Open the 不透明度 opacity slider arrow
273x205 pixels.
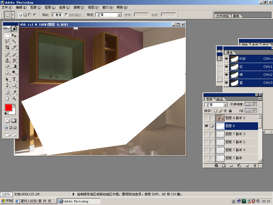click(x=255, y=104)
